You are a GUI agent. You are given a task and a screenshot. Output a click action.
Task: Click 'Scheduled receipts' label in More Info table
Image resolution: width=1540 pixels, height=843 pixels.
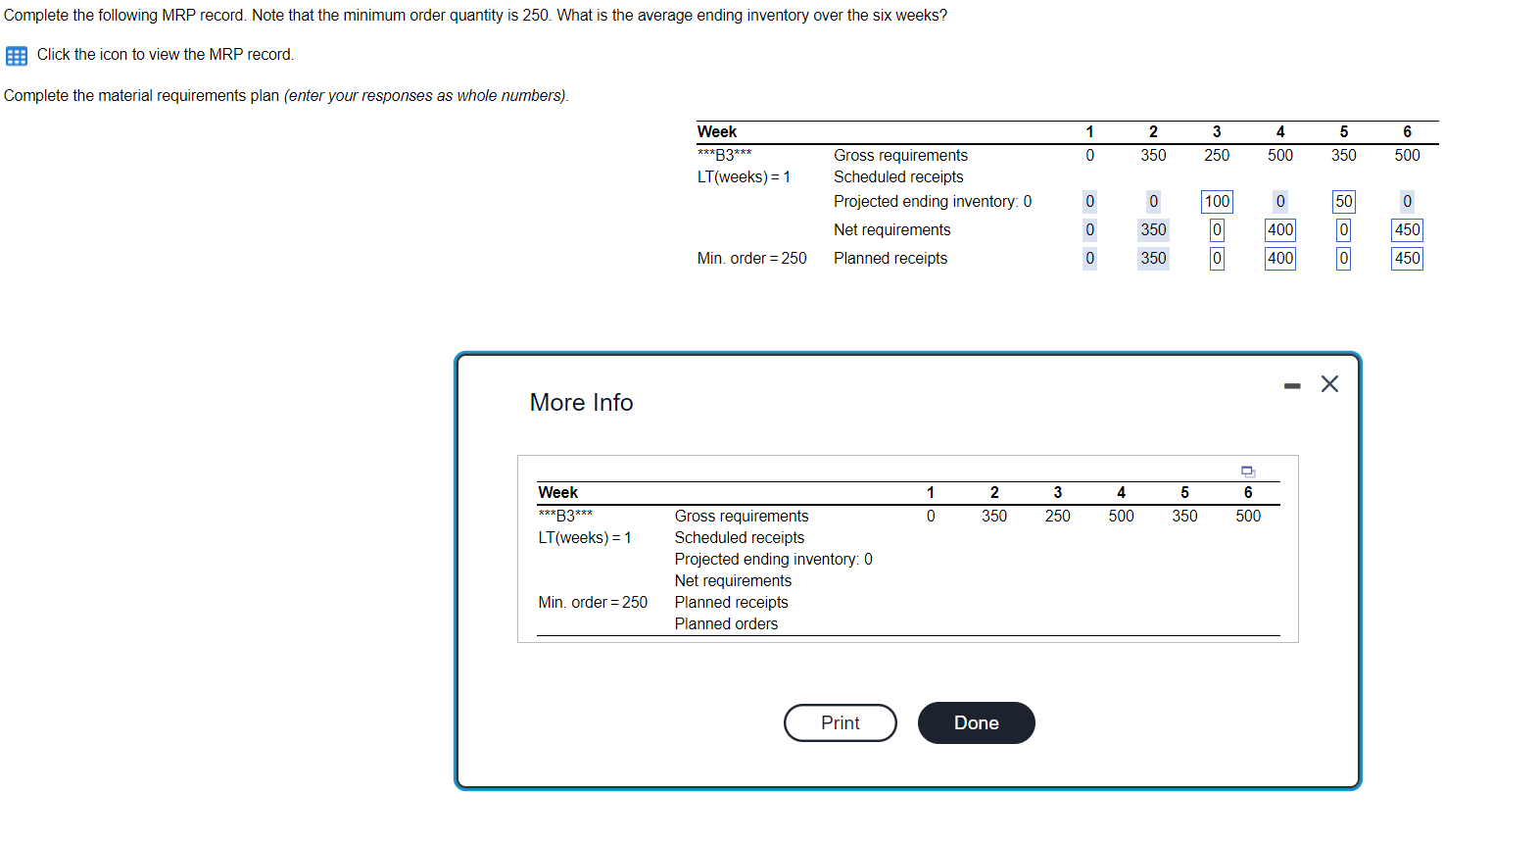[x=740, y=538]
